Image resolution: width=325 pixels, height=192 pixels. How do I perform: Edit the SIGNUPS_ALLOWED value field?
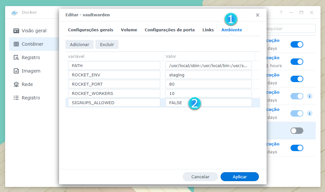[208, 103]
